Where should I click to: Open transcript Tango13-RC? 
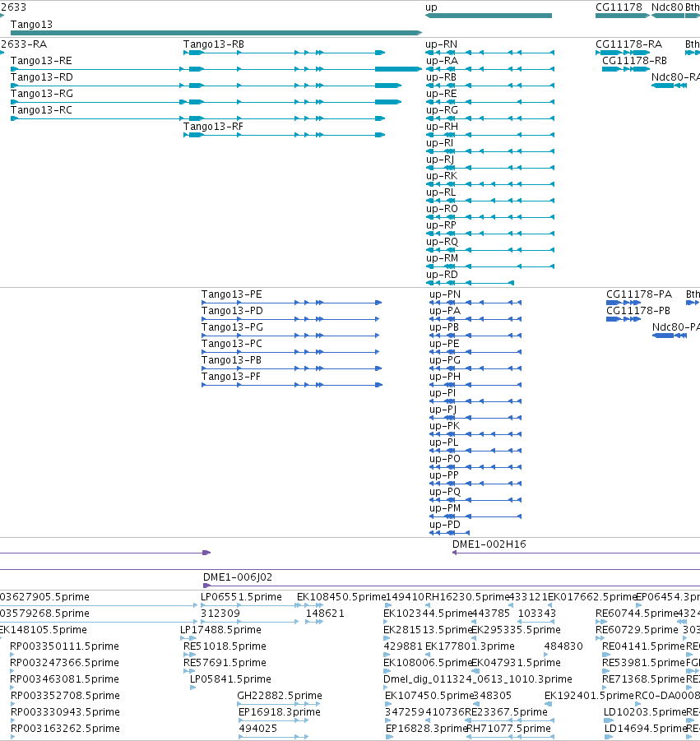197,118
